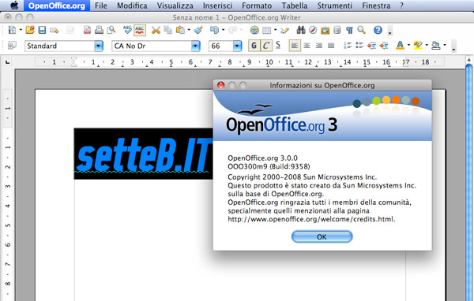Insert Table icon
This screenshot has width=474, height=301.
(x=267, y=30)
